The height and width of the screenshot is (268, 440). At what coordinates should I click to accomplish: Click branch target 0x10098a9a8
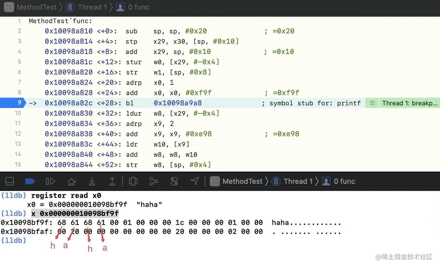[178, 103]
